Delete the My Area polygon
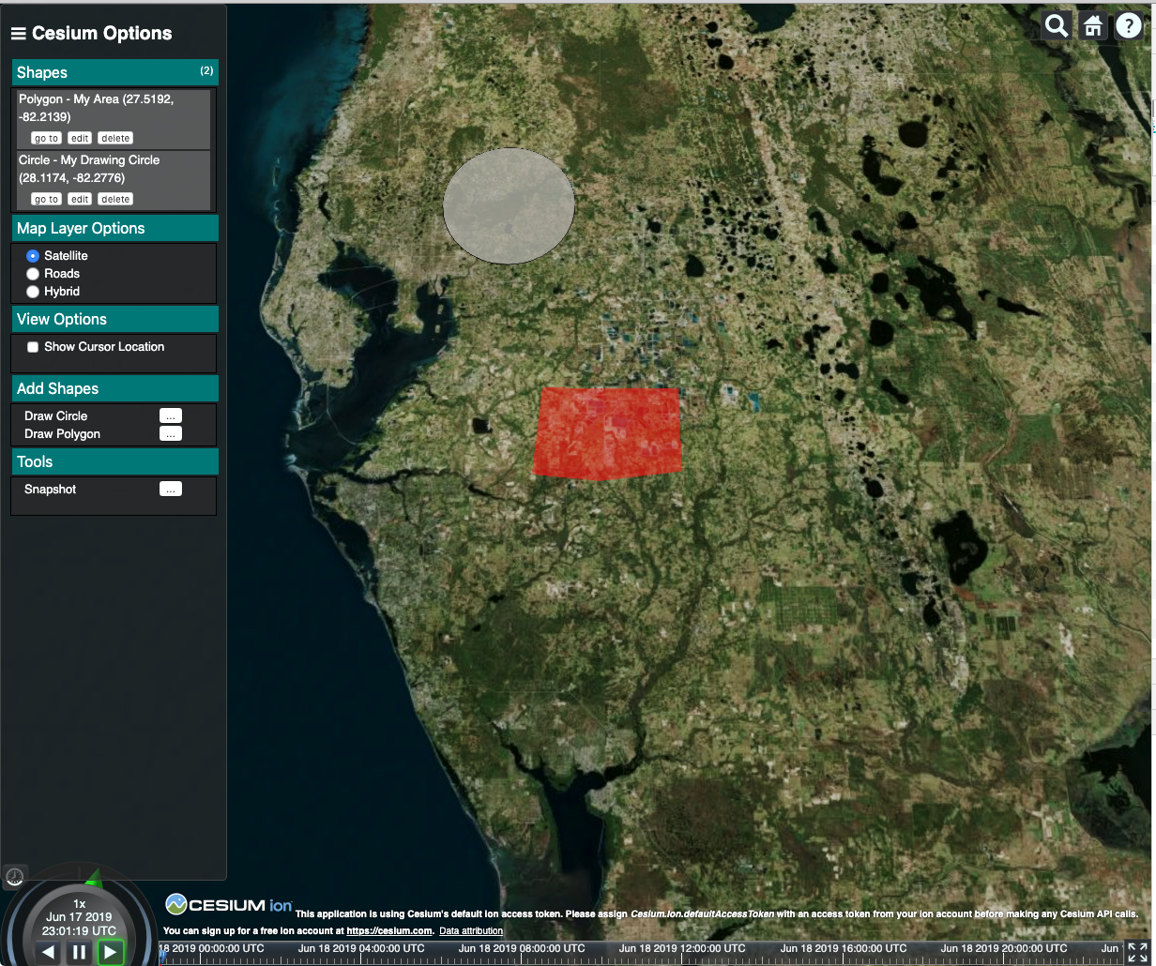Screen dimensions: 1156x966 (x=115, y=138)
